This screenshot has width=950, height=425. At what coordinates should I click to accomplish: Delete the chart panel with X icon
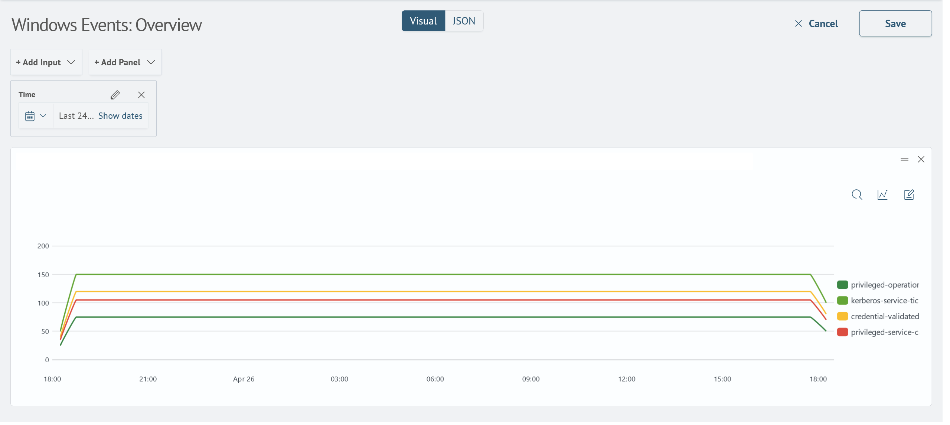921,160
